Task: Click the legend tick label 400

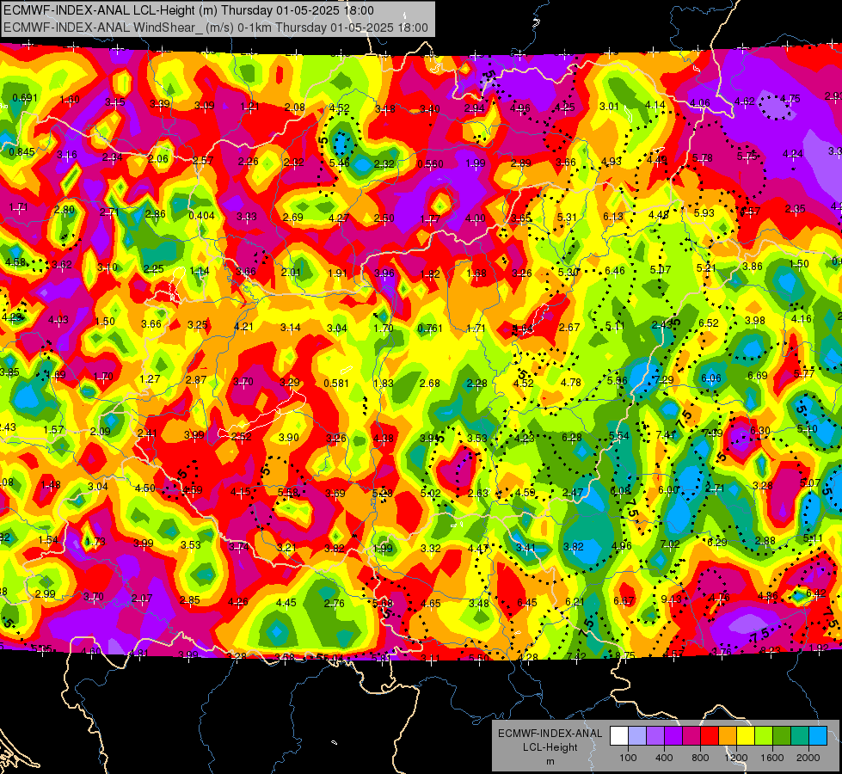Action: click(664, 758)
